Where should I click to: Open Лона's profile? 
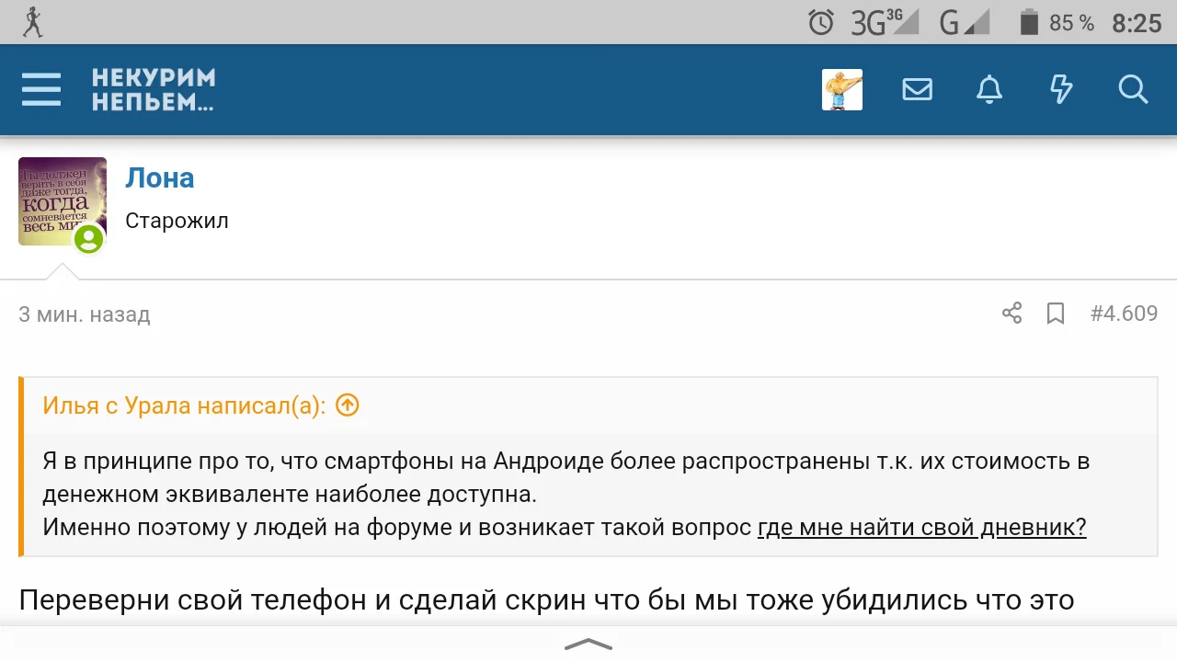pyautogui.click(x=159, y=177)
